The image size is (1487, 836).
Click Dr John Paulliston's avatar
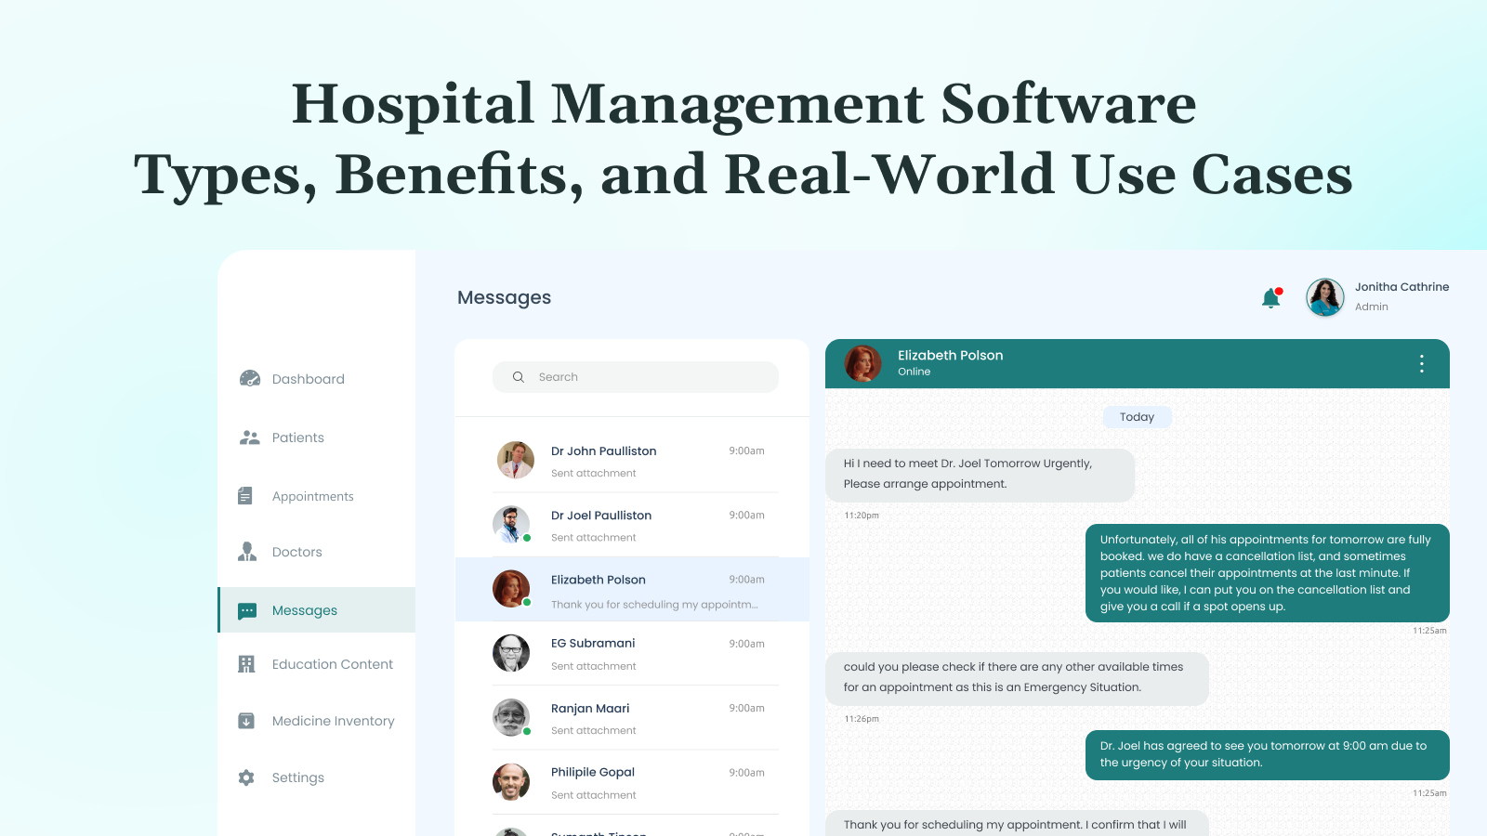[x=515, y=460]
